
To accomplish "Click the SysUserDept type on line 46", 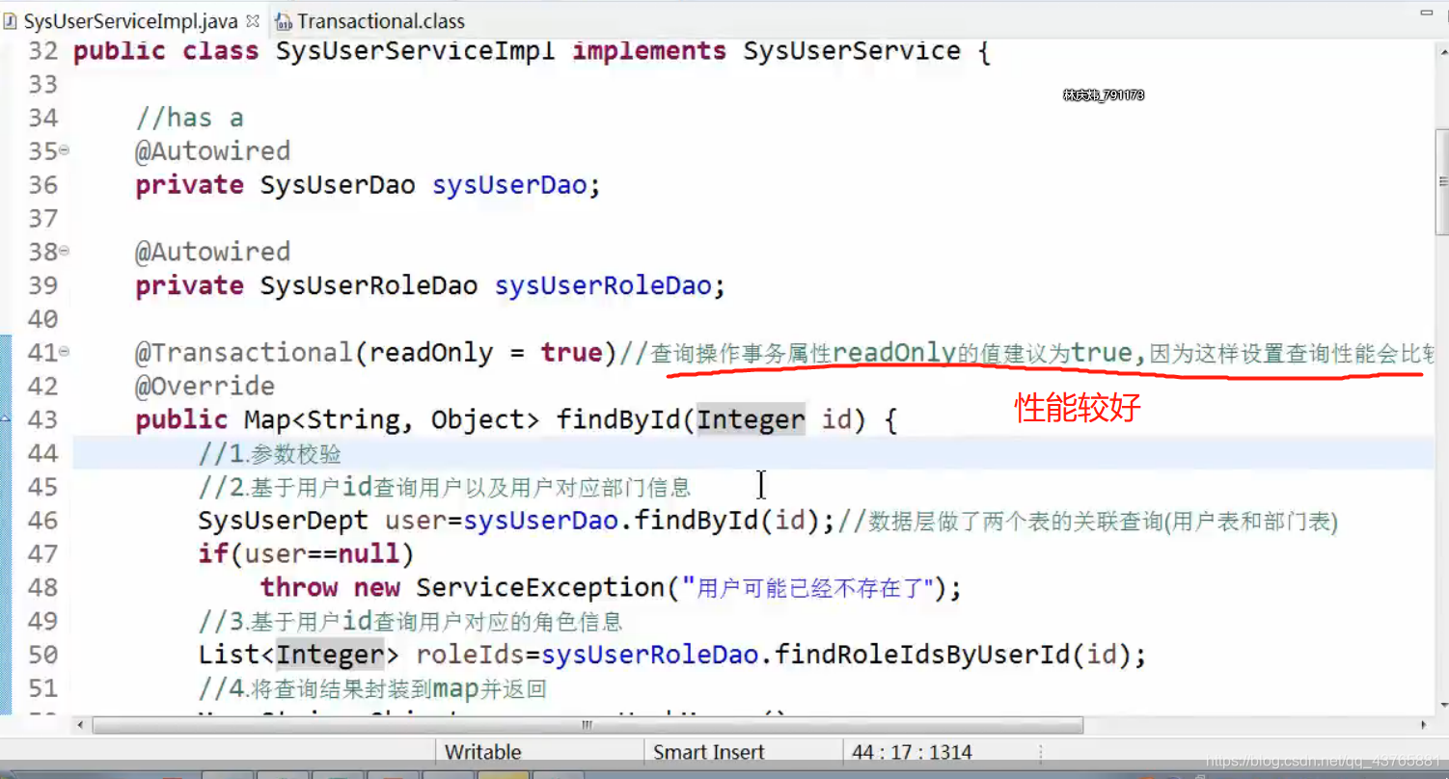I will point(284,521).
